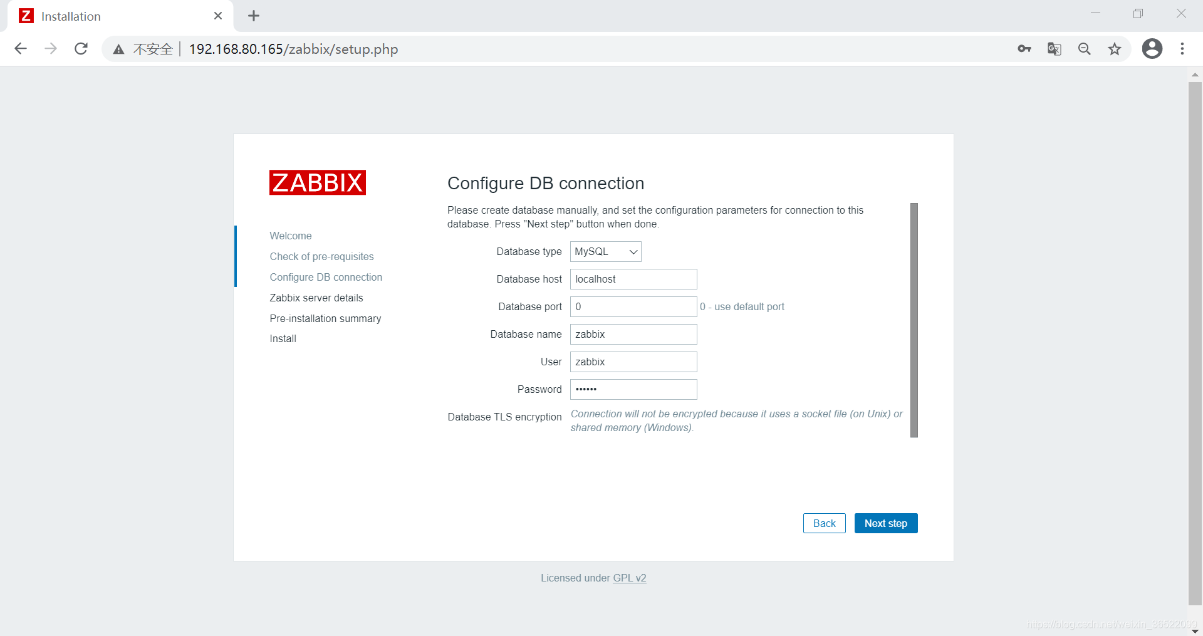Image resolution: width=1203 pixels, height=636 pixels.
Task: Open the zoom magnifier icon
Action: [x=1085, y=49]
